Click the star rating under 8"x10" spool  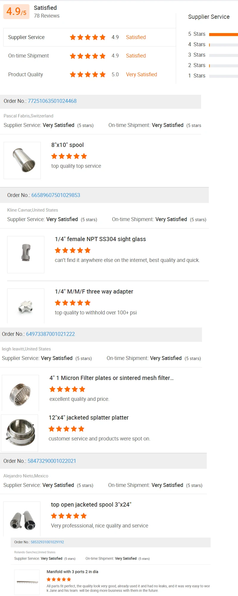[x=69, y=156]
